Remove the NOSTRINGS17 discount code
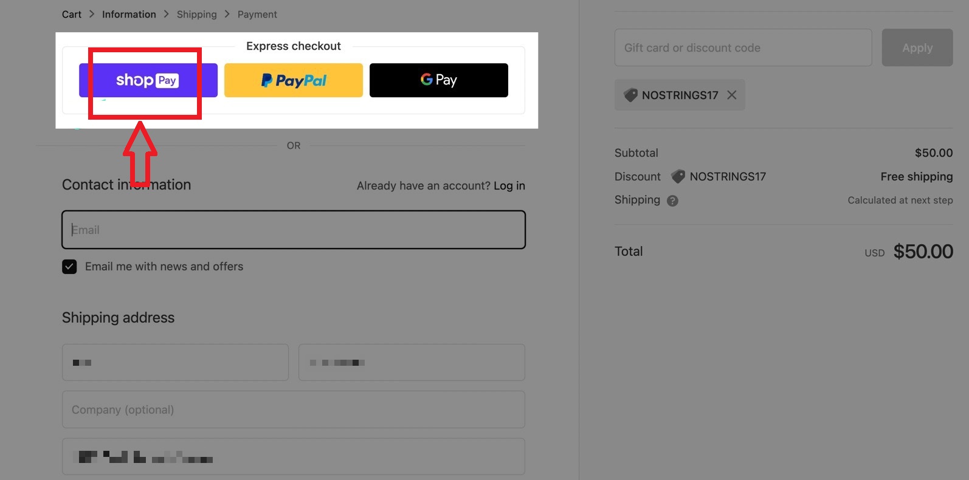Screen dimensions: 969x480 (732, 95)
